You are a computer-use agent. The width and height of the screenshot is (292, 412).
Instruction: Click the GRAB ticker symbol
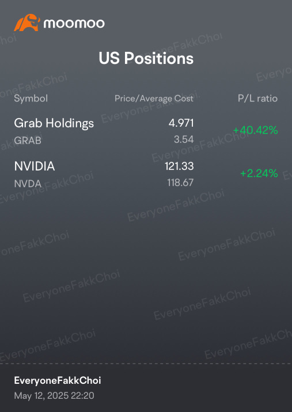[x=28, y=141]
